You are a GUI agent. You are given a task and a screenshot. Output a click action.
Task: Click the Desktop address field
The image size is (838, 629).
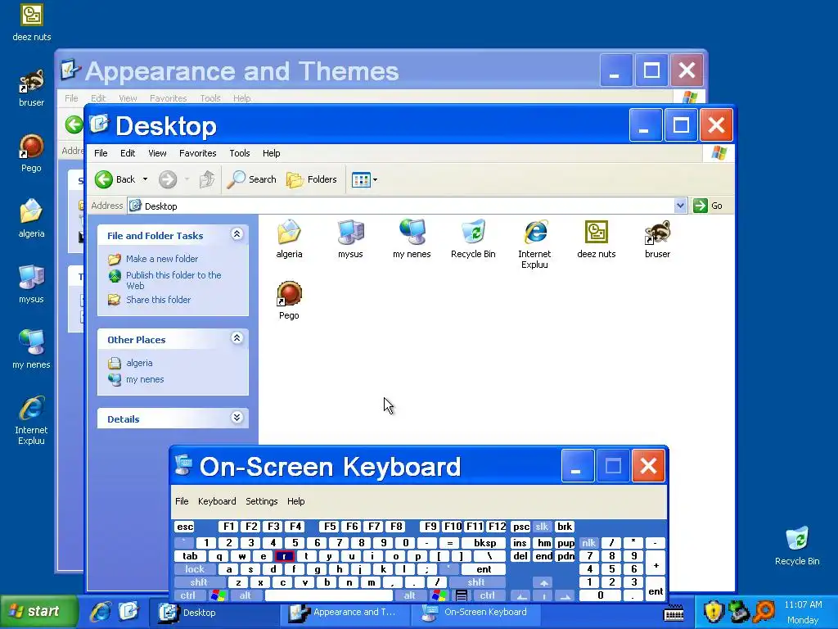coord(401,206)
